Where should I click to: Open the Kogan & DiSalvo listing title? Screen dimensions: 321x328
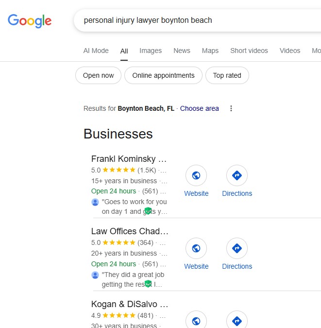130,304
